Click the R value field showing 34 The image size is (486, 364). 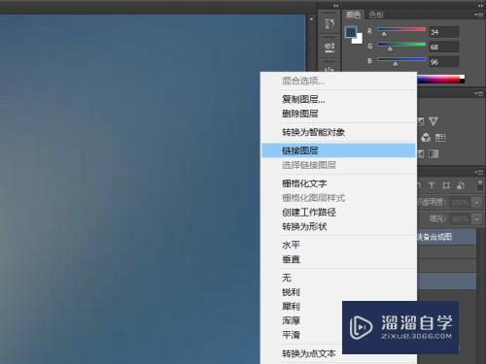pos(444,32)
